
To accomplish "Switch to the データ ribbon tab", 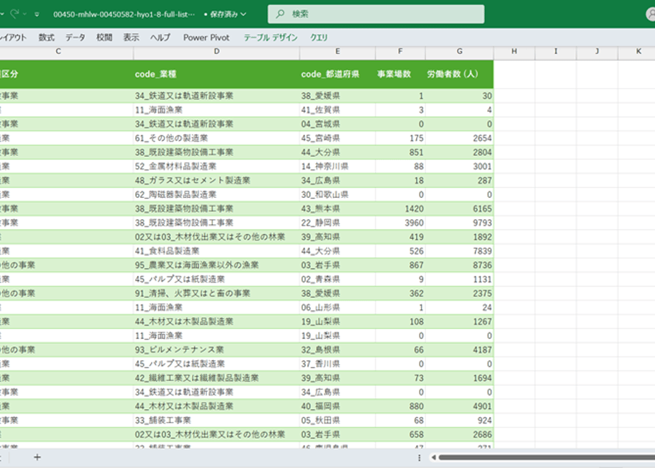I will point(75,38).
